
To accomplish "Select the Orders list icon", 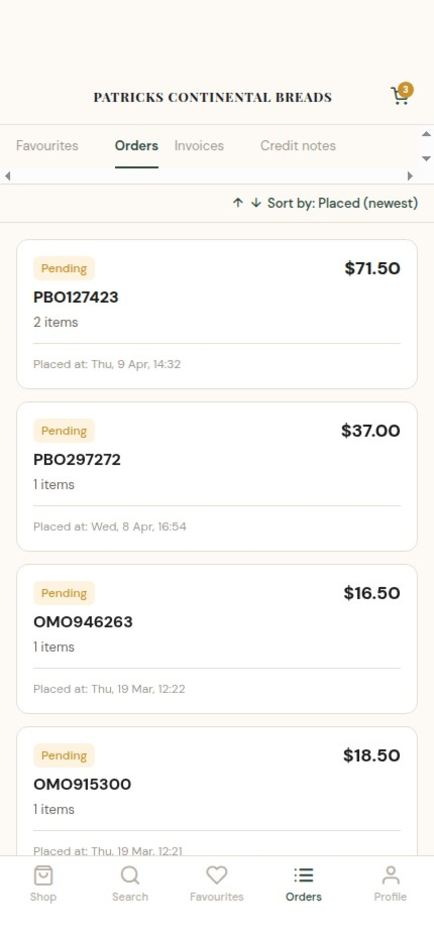I will pos(304,875).
